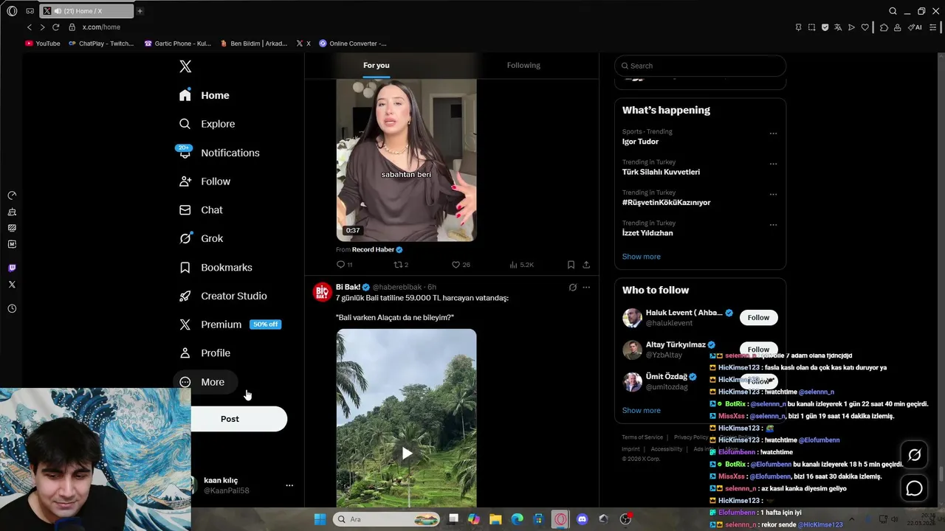Open Türk Silahlı Kuvvetleri trend
Viewport: 945px width, 531px height.
click(661, 172)
